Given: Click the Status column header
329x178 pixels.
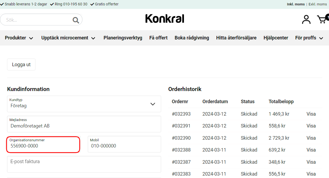Looking at the screenshot, I should pyautogui.click(x=248, y=102).
